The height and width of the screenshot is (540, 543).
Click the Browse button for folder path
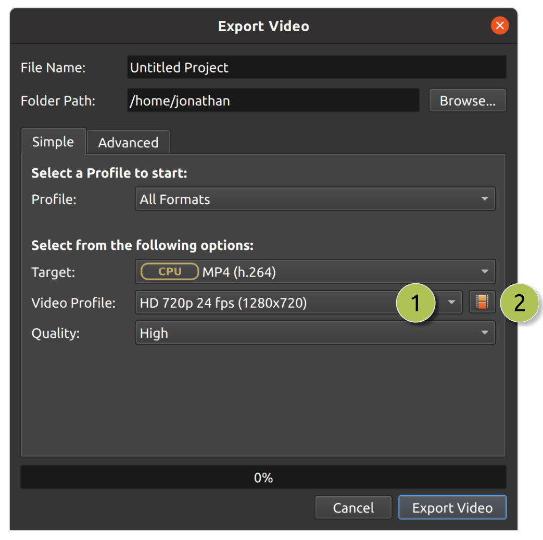tap(467, 100)
